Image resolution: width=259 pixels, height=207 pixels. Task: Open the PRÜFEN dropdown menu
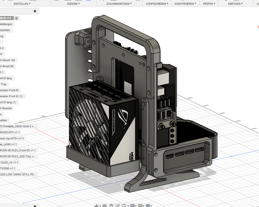point(209,4)
